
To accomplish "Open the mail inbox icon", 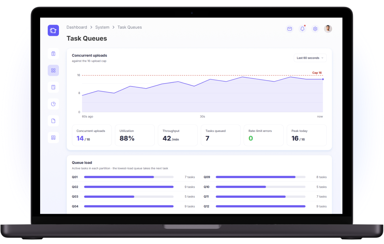I will 290,29.
